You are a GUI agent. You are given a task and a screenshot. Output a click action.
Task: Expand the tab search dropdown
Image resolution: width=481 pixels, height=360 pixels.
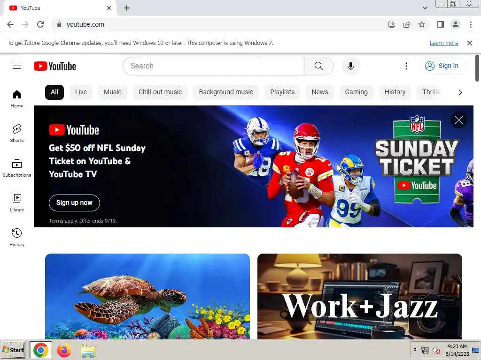tap(425, 8)
